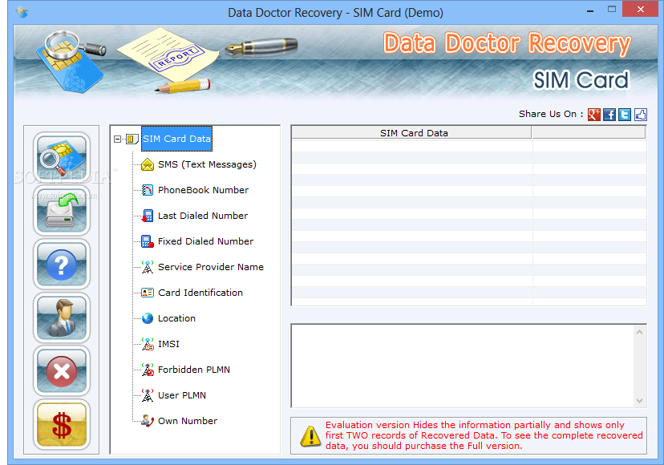The image size is (664, 465).
Task: Click the Card Identification icon
Action: pos(148,293)
